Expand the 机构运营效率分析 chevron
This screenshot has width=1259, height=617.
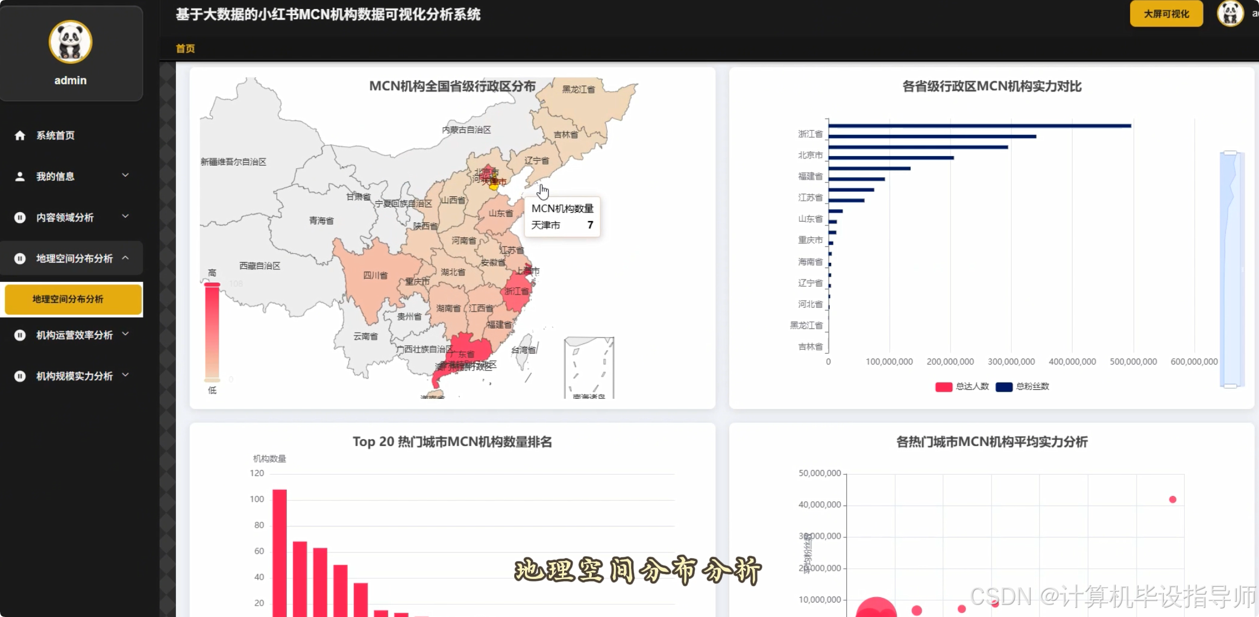[125, 334]
